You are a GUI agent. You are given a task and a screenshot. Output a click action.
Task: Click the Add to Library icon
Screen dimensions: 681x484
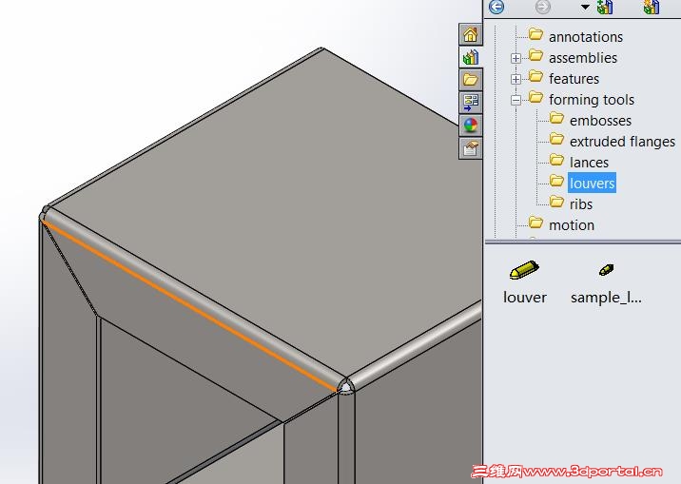click(x=605, y=7)
